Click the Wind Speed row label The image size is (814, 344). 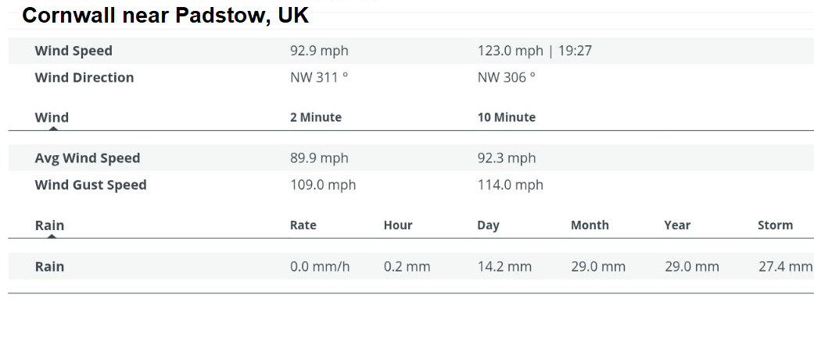coord(74,51)
